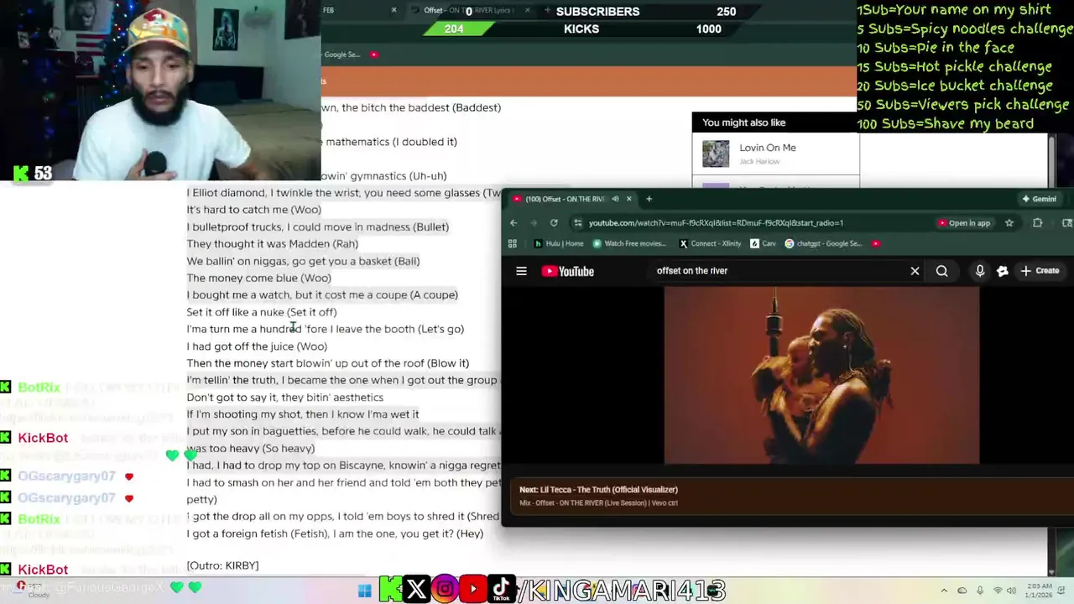Image resolution: width=1074 pixels, height=604 pixels.
Task: Start voice search with the microphone
Action: 979,271
